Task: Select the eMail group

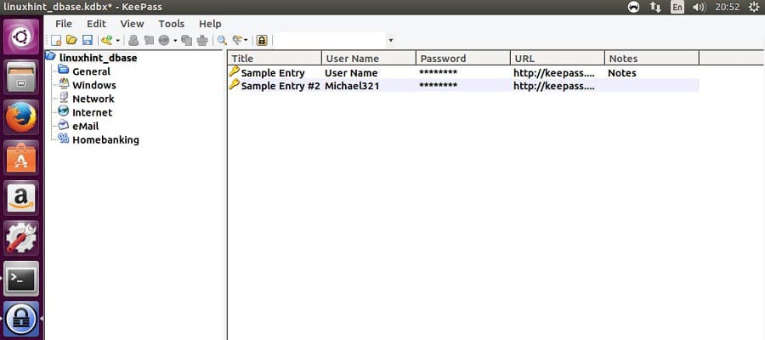Action: pos(85,126)
